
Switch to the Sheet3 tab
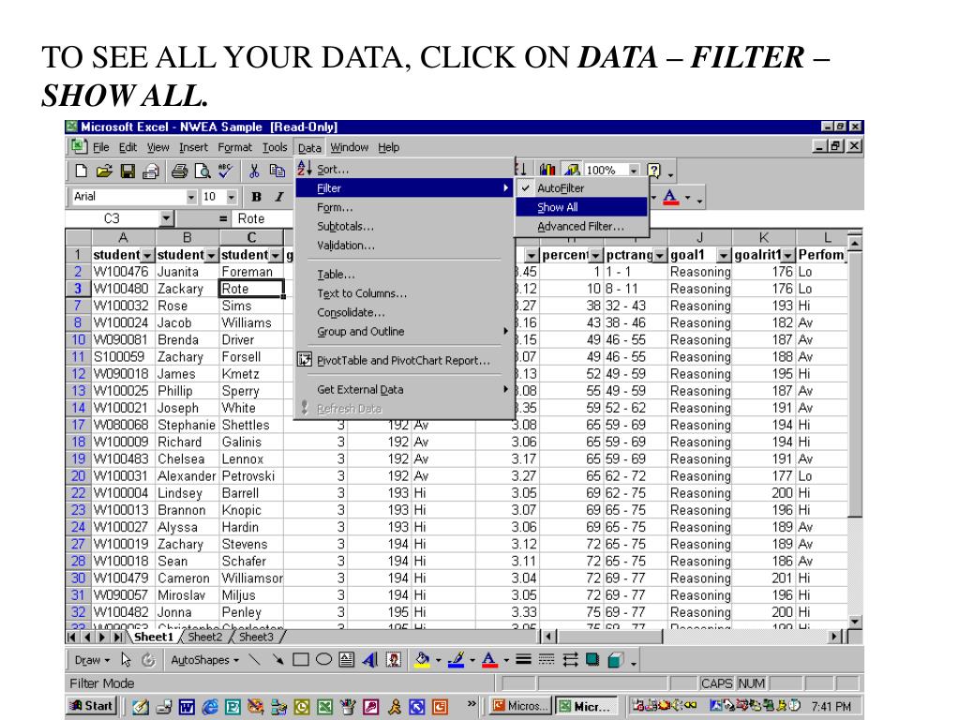[x=256, y=637]
